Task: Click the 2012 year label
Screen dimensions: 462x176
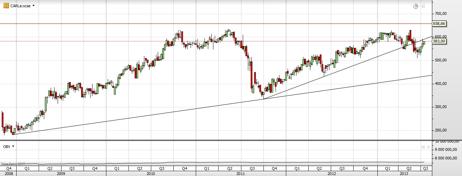Action: click(x=331, y=174)
